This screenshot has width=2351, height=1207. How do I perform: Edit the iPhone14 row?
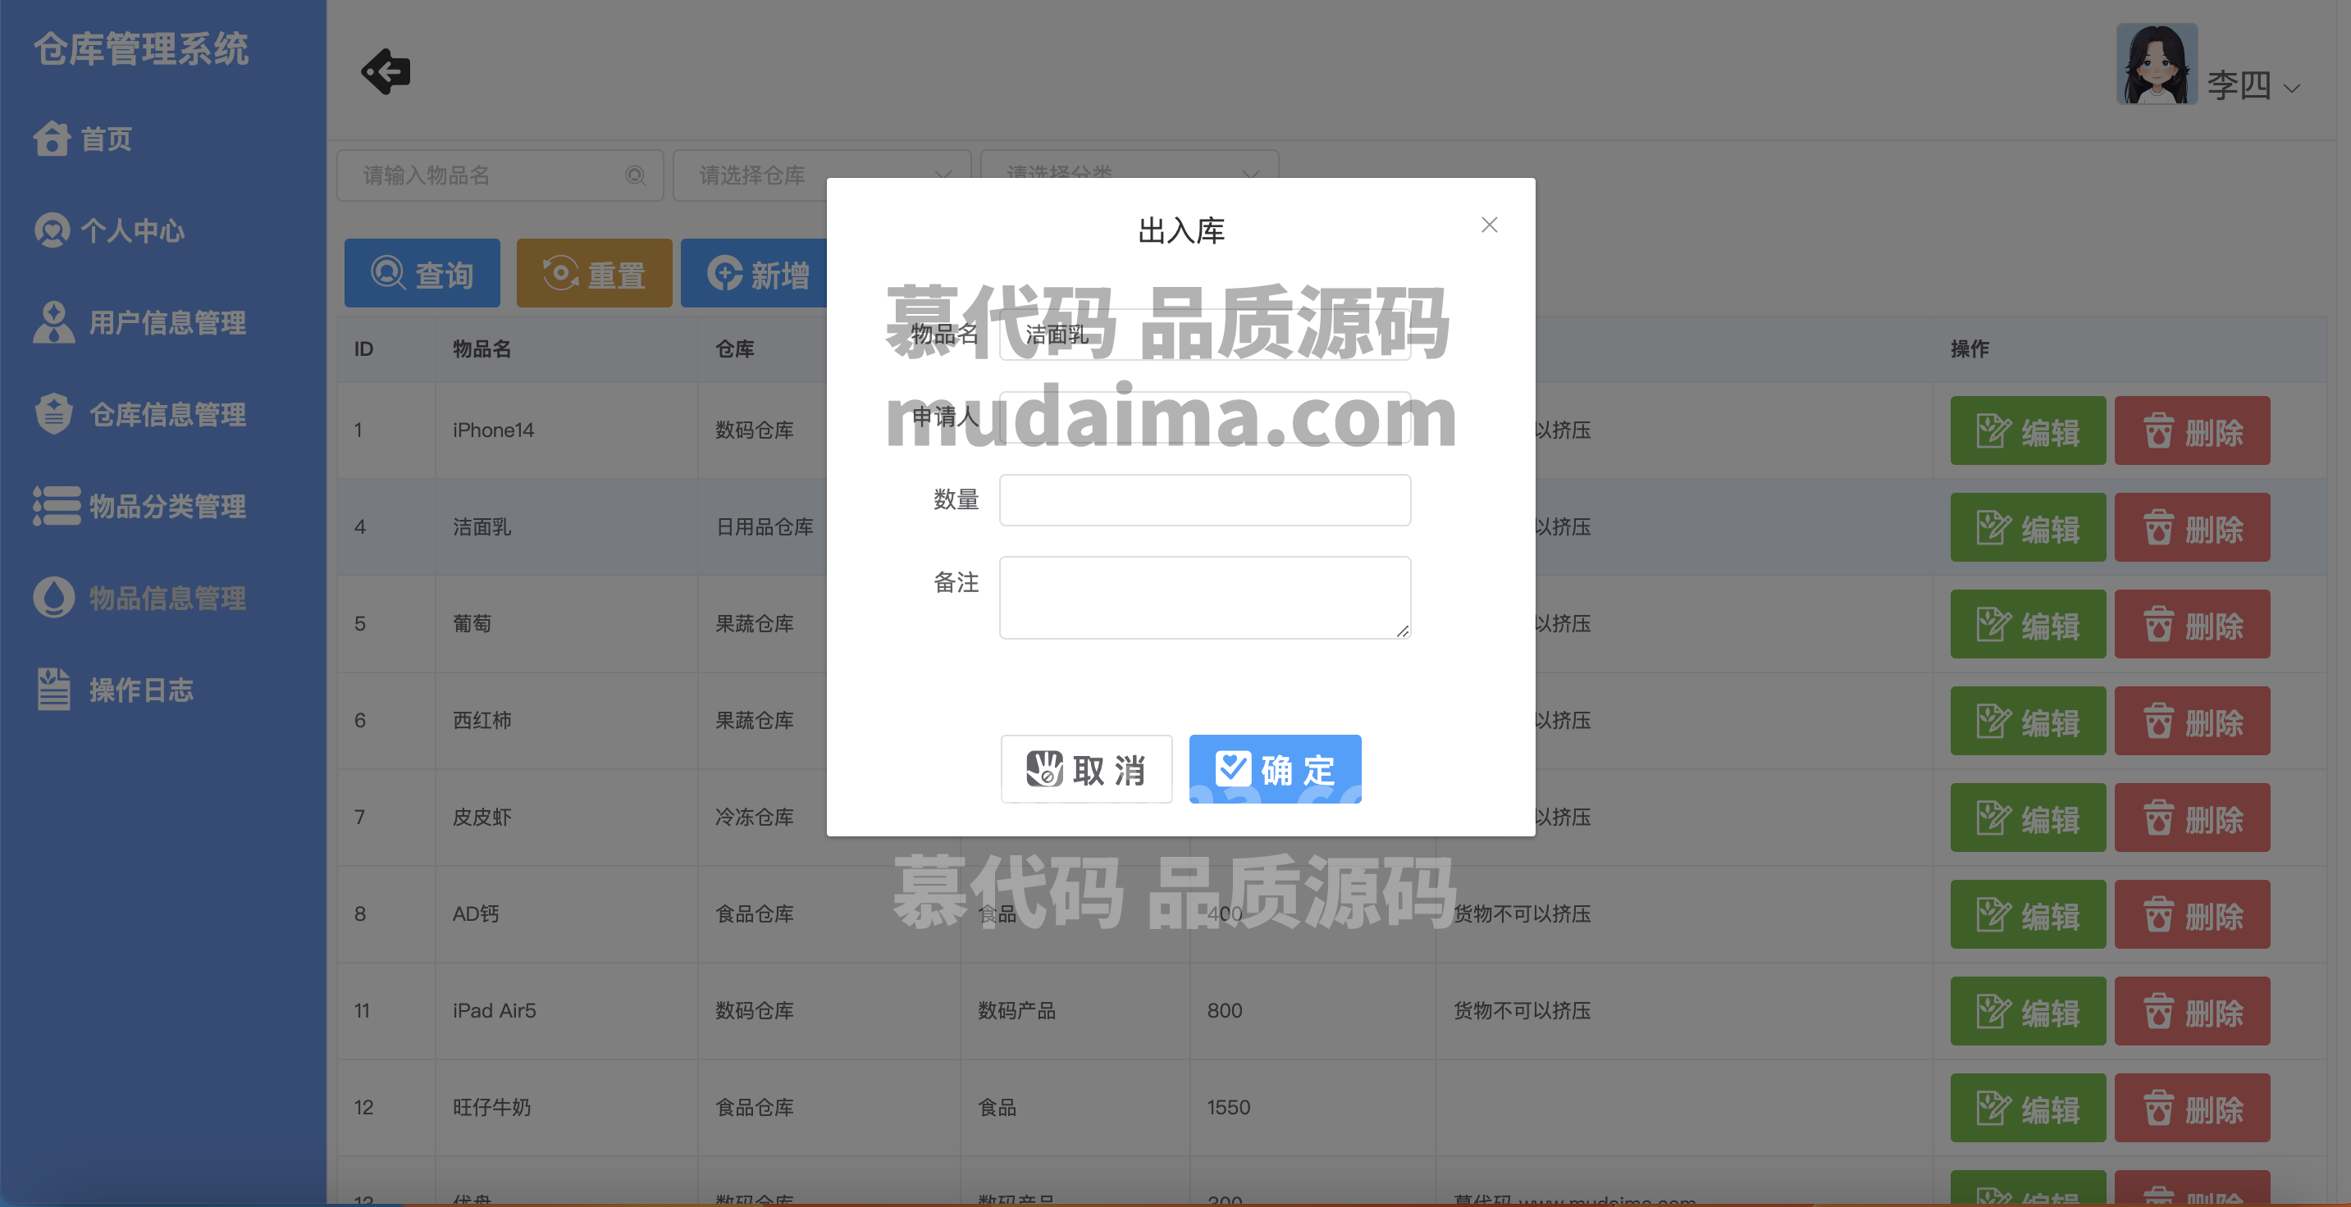pos(2028,430)
